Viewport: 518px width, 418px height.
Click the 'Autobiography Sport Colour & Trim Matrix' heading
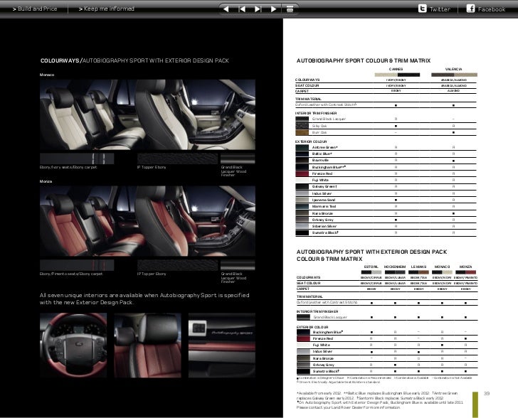point(364,60)
